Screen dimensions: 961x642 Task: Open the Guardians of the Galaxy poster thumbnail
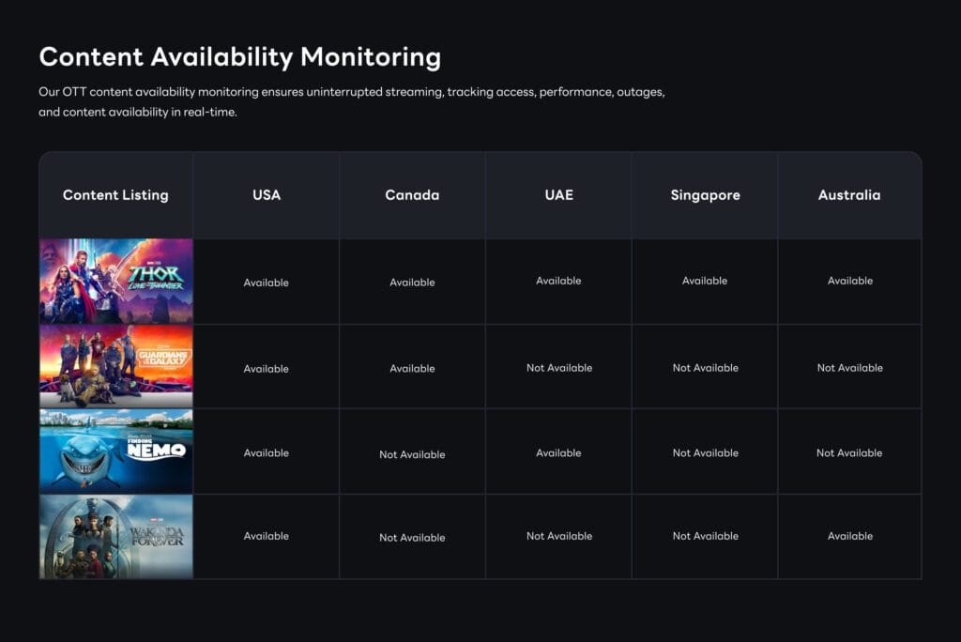114,366
